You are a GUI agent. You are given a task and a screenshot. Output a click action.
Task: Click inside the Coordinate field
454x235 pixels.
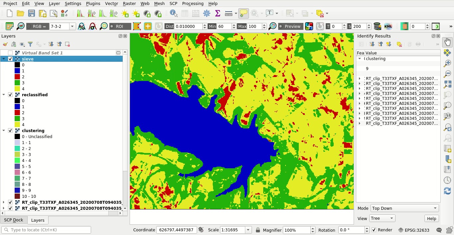tap(176, 230)
